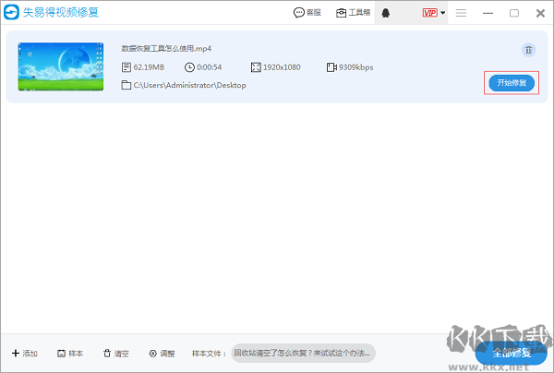Click the red VIP badge
Image resolution: width=554 pixels, height=373 pixels.
[430, 13]
